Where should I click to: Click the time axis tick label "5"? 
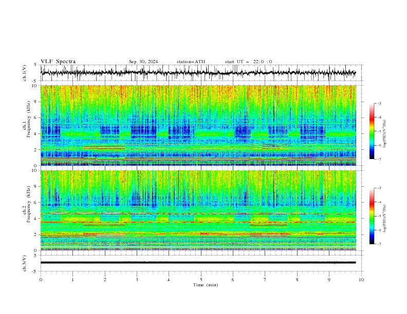click(x=201, y=280)
